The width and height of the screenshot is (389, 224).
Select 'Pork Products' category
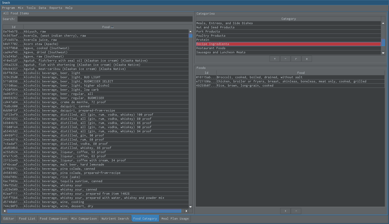(288, 31)
